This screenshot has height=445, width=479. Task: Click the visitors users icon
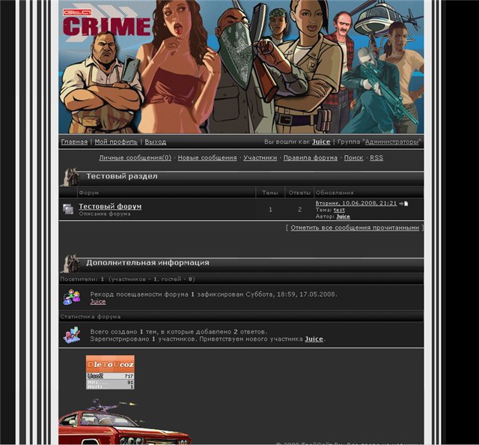tap(72, 297)
